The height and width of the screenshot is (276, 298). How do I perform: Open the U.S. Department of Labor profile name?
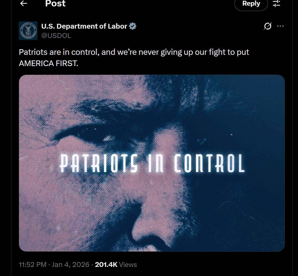point(84,26)
